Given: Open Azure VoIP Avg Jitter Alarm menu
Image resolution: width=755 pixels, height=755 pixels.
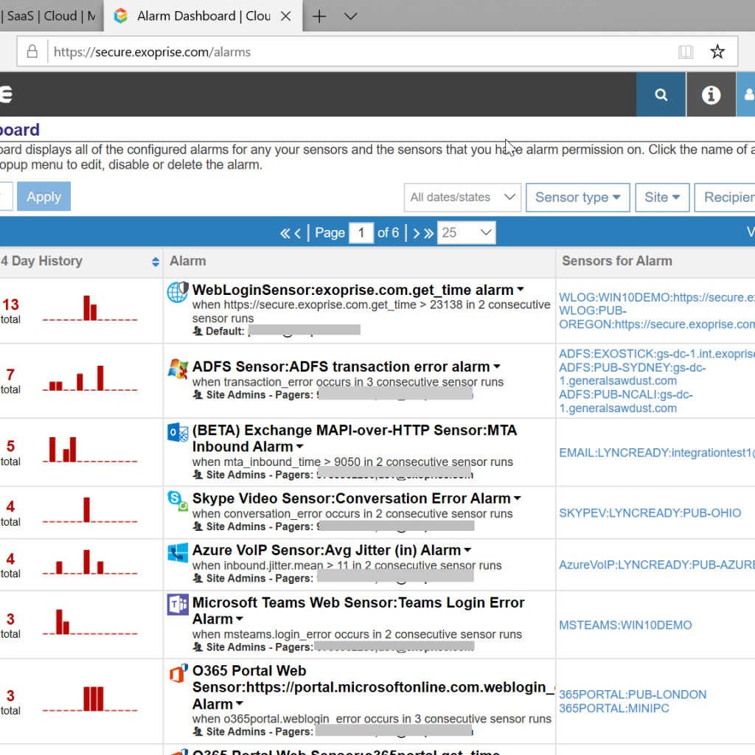Looking at the screenshot, I should tap(467, 550).
